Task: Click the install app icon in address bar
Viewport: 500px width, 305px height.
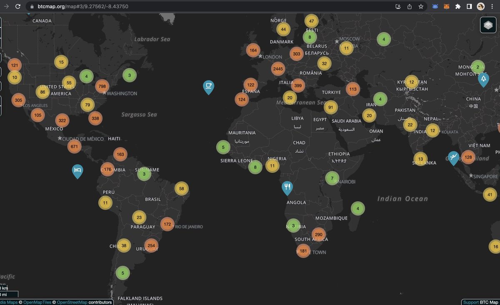Action: pyautogui.click(x=398, y=6)
